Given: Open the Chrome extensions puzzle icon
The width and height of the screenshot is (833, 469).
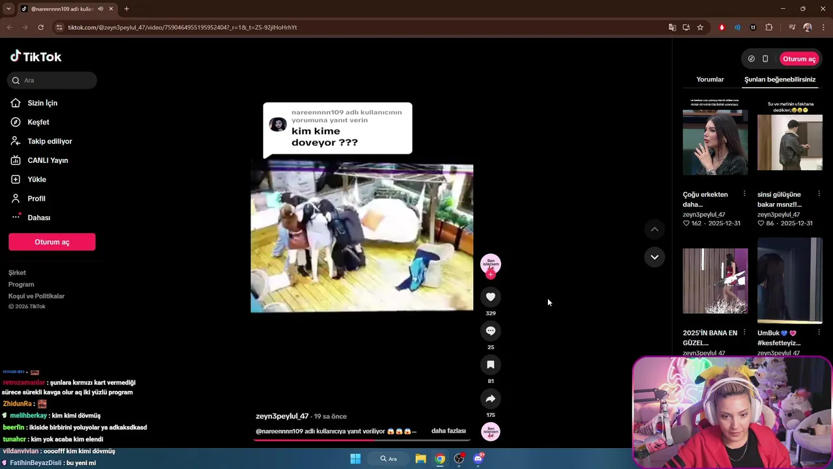Looking at the screenshot, I should click(769, 27).
